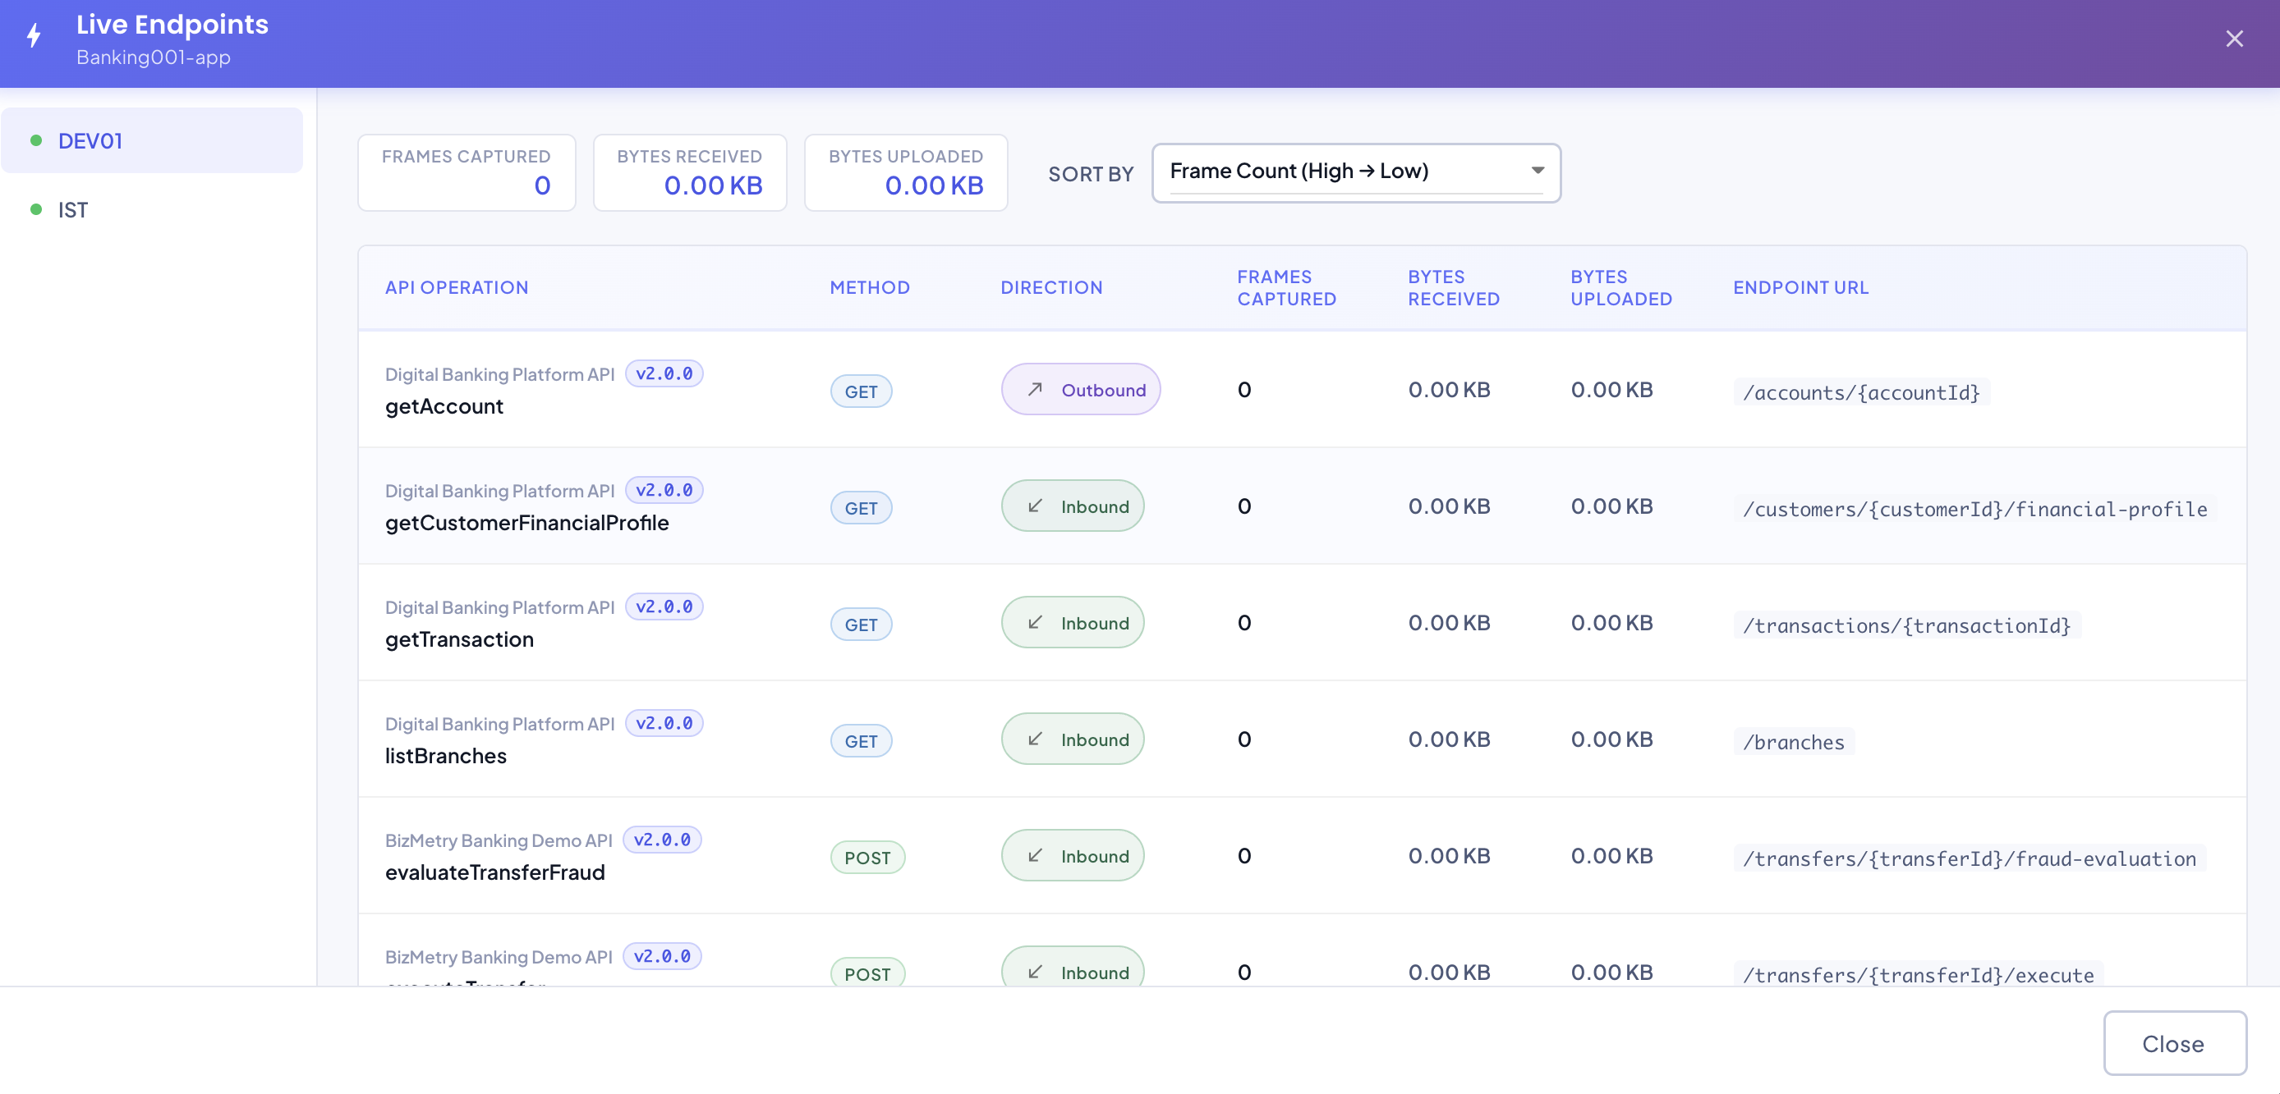Click the POST badge for evaluateTransferFraud
2280x1094 pixels.
[x=867, y=858]
